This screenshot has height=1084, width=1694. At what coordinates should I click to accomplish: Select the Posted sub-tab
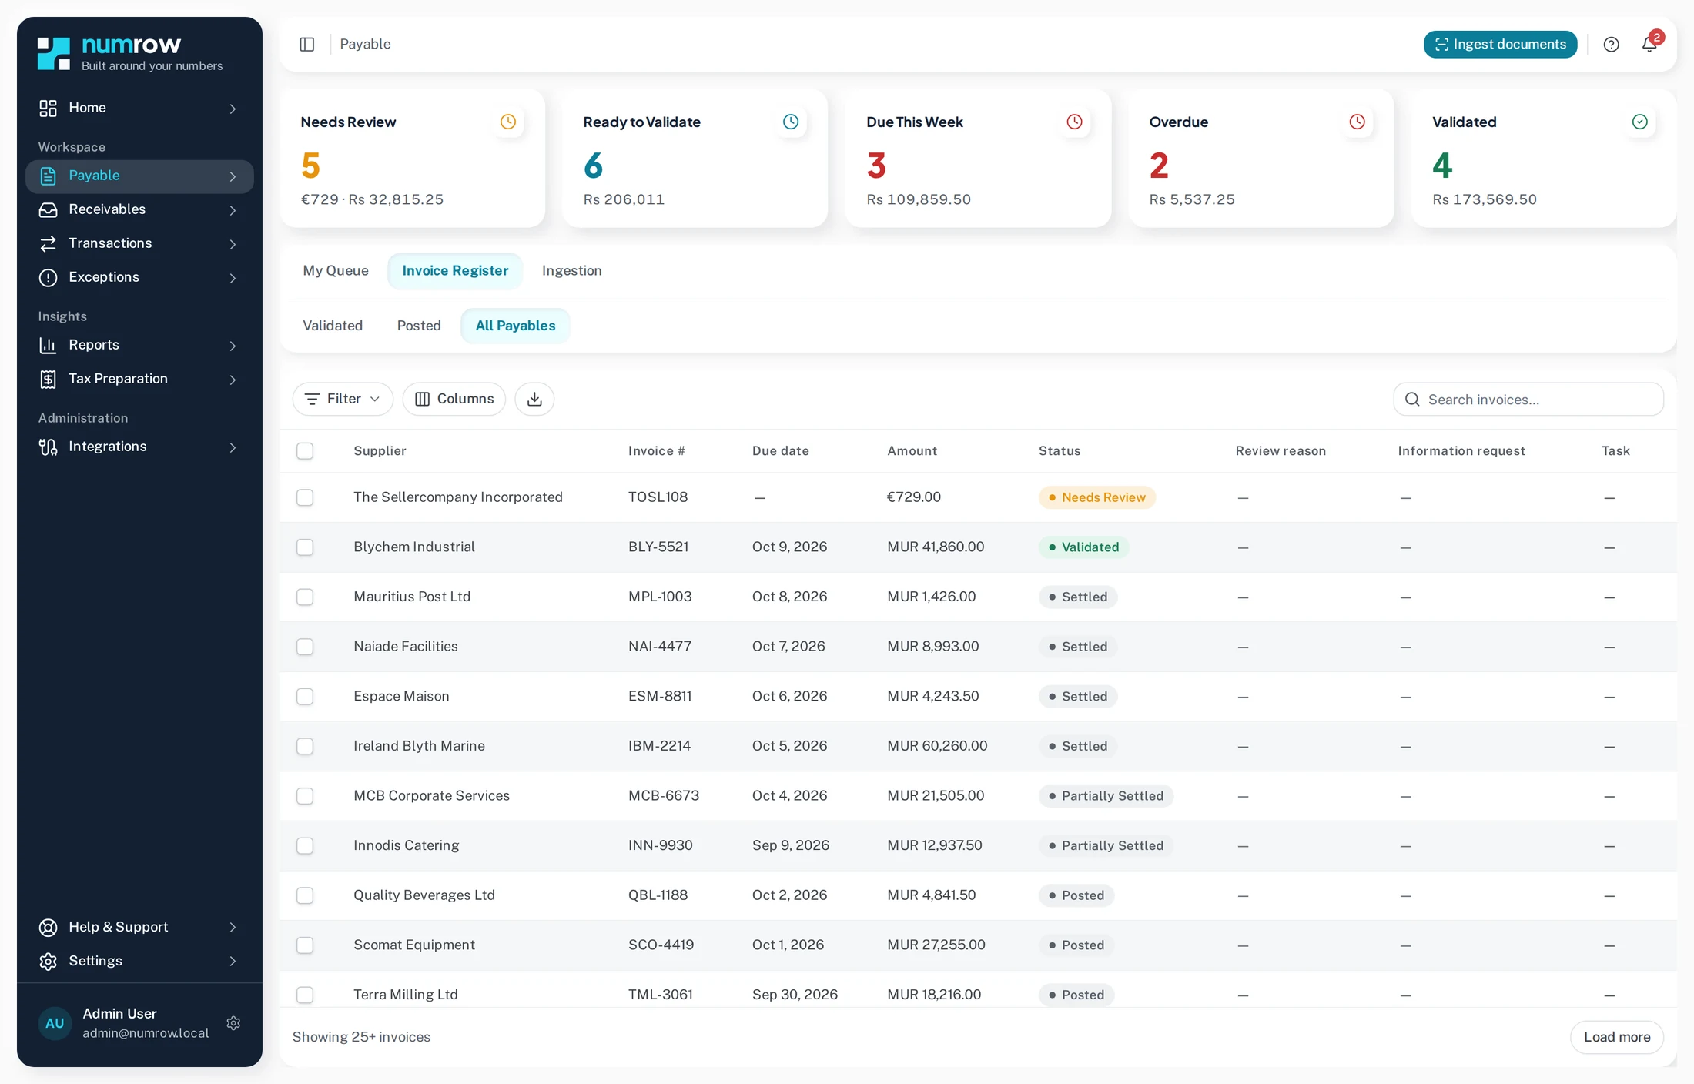(419, 326)
